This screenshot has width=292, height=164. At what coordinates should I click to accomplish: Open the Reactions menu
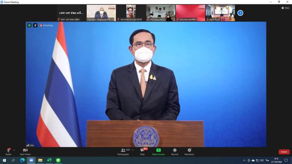(x=189, y=152)
